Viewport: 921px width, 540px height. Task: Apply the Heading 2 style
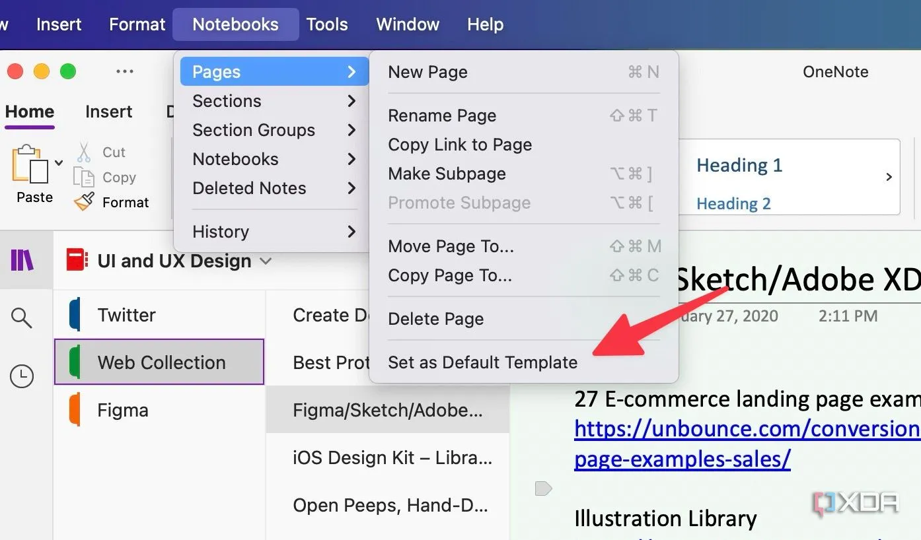pyautogui.click(x=733, y=203)
